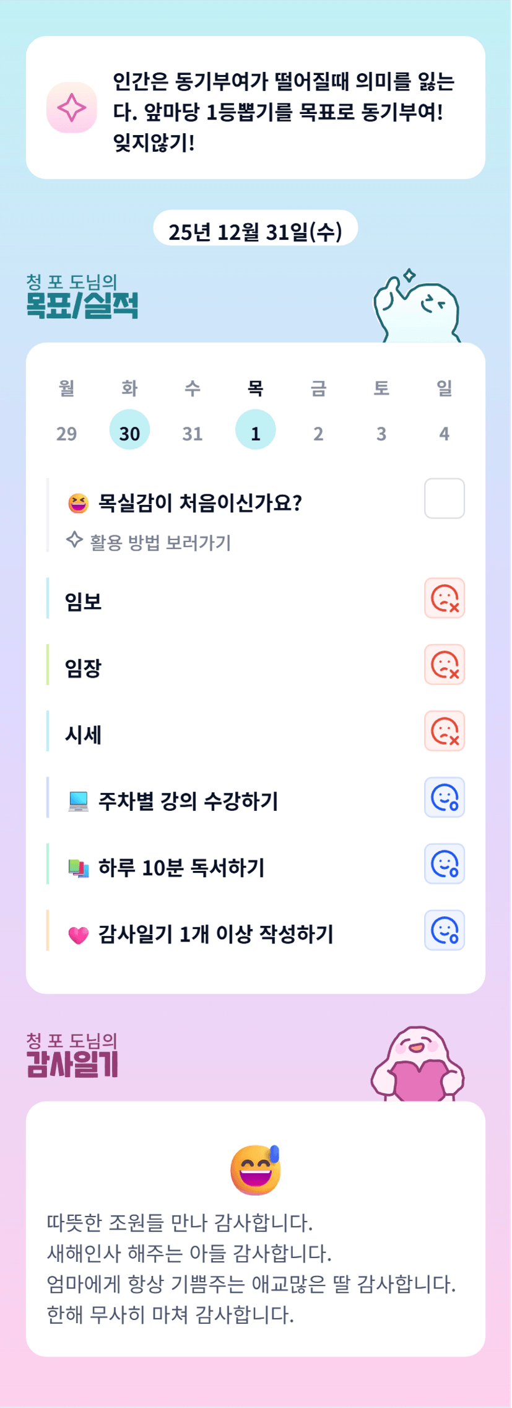
Task: Toggle the sad face status for 임보
Action: 444,598
